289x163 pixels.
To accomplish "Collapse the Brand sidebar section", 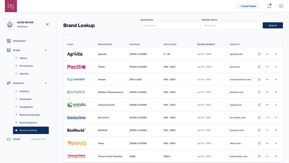I will tap(46, 50).
